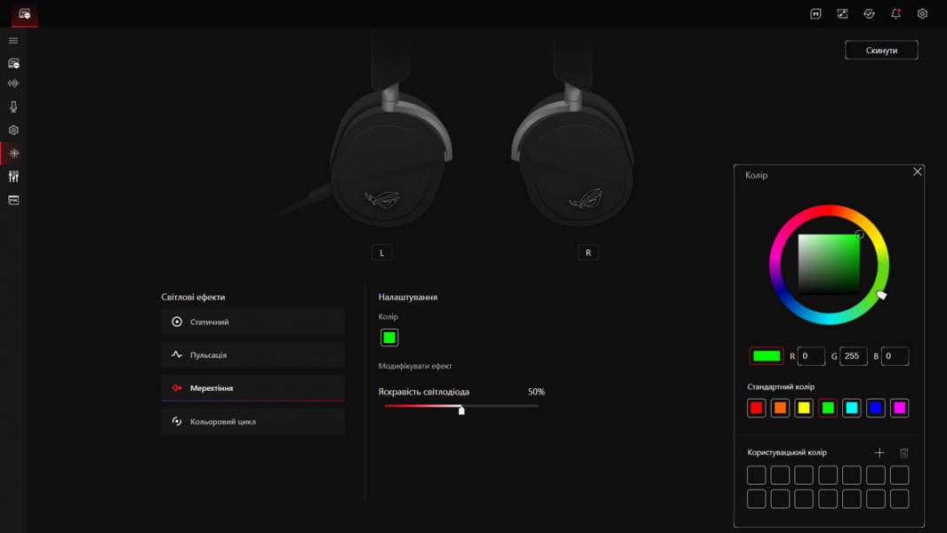Click the Скинути reset button

coord(881,50)
